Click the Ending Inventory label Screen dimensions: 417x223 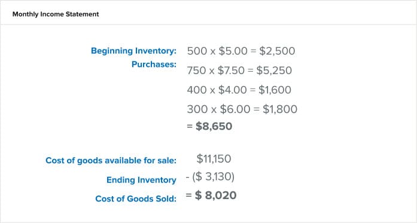141,180
